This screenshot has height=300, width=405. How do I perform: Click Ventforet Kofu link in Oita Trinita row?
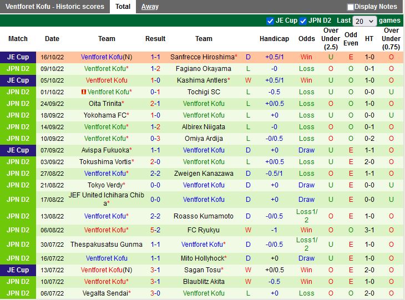[204, 104]
